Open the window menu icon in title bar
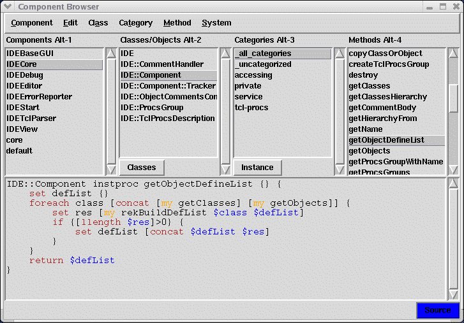464x323 pixels. tap(8, 7)
